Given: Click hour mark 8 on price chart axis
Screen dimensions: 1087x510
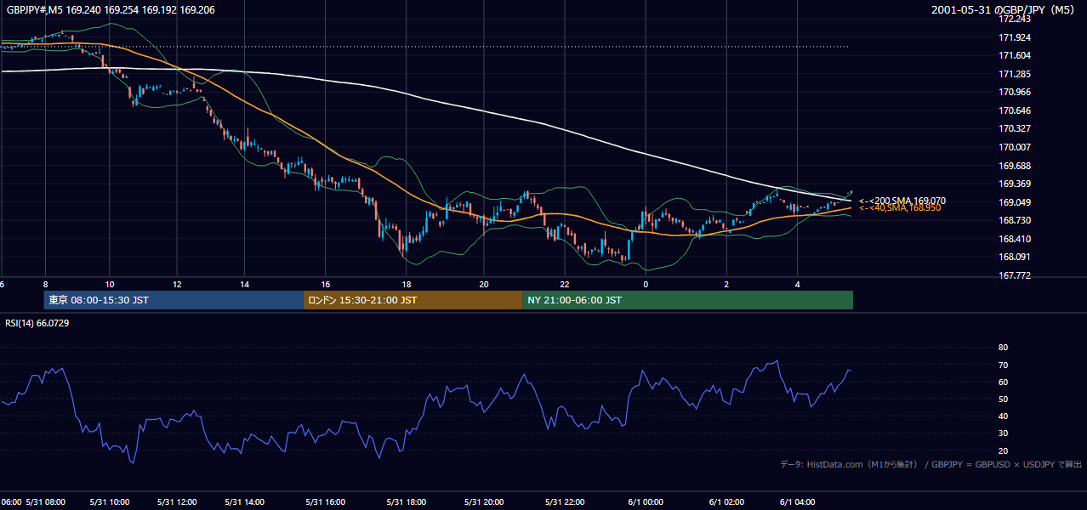Looking at the screenshot, I should pos(45,284).
